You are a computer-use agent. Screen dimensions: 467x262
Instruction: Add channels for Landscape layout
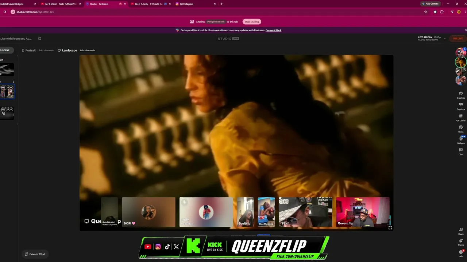point(87,50)
